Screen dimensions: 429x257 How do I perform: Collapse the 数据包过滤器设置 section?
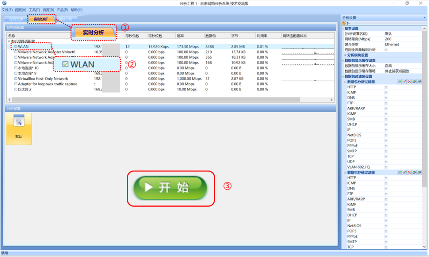343,77
